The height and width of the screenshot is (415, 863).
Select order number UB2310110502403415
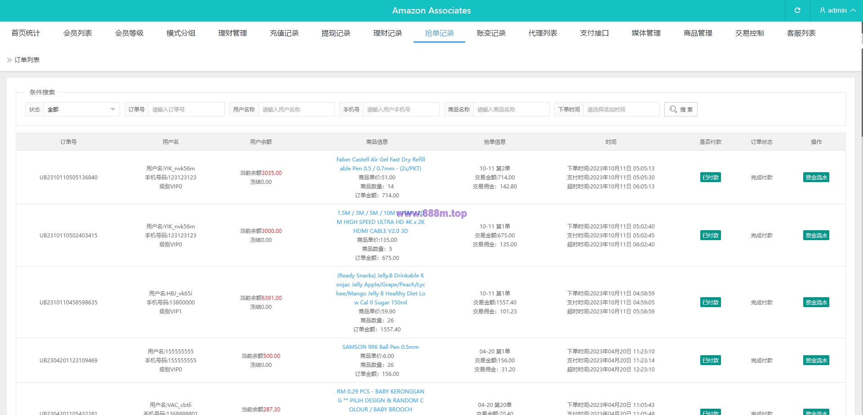(68, 236)
